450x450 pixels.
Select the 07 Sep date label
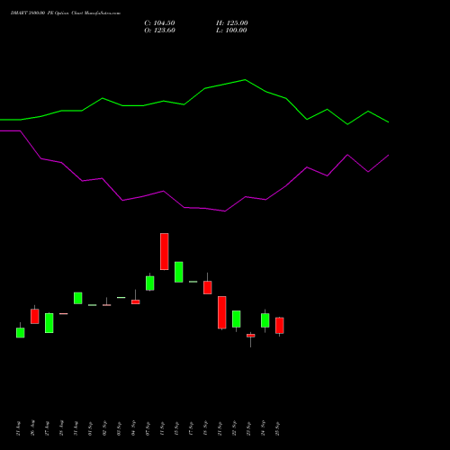[x=148, y=429]
